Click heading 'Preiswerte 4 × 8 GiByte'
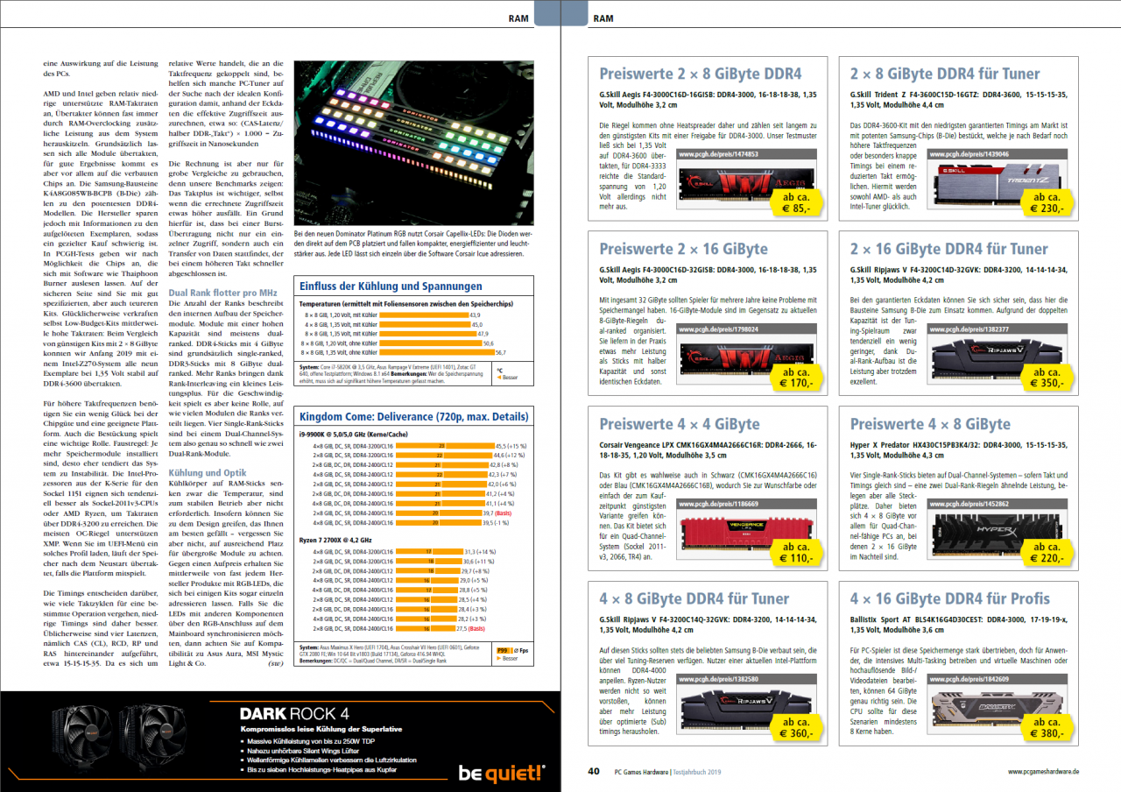The height and width of the screenshot is (792, 1121). [930, 424]
